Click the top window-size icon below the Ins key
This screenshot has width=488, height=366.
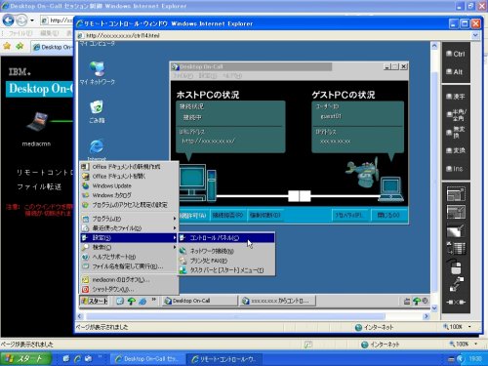coord(456,194)
